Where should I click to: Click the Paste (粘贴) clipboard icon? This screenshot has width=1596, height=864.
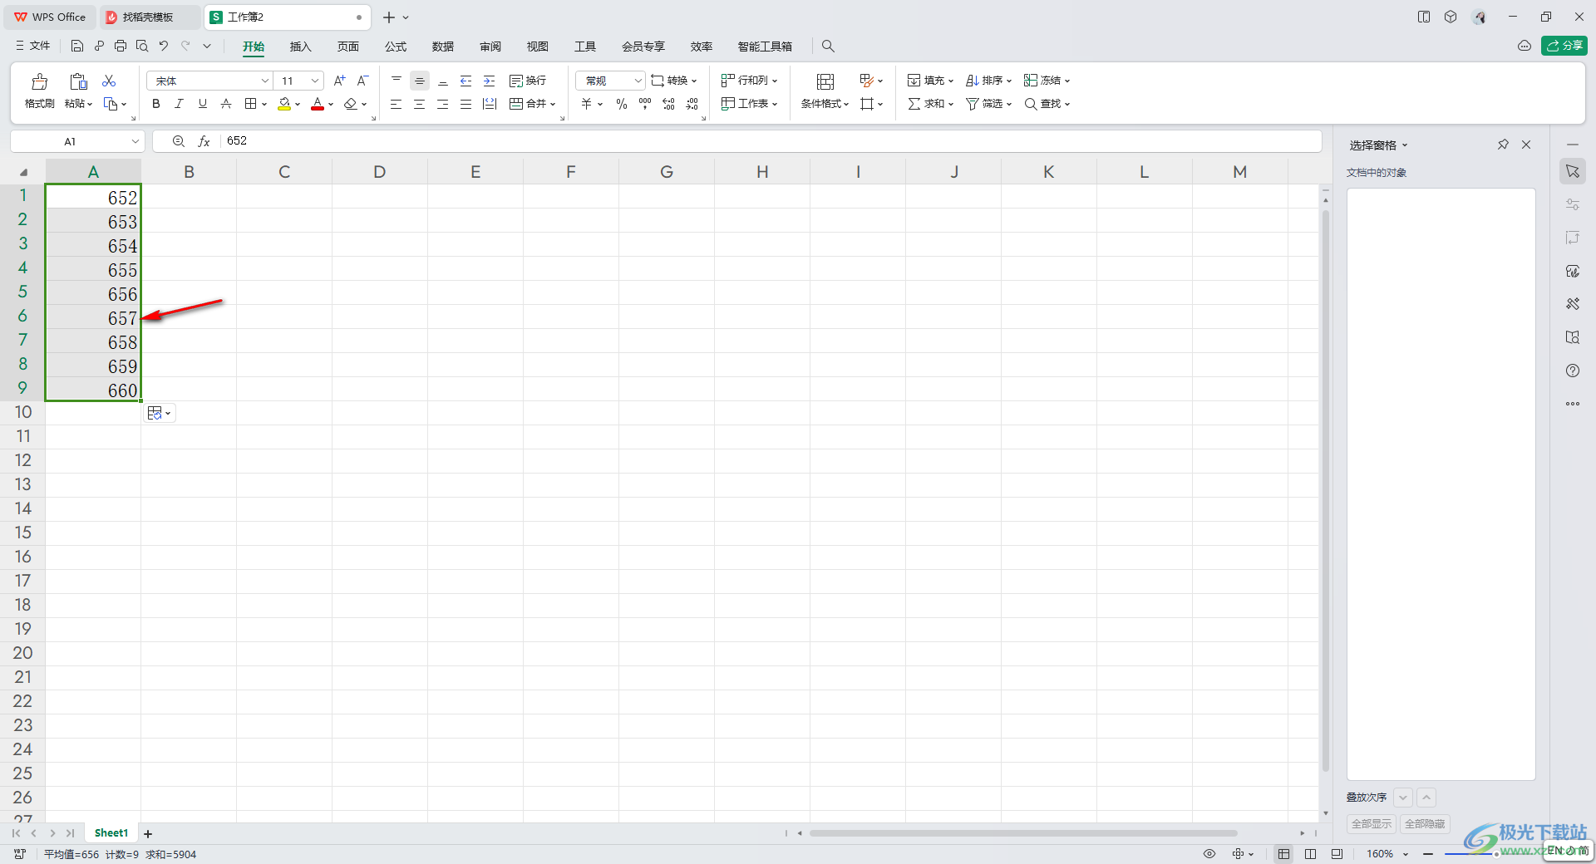coord(78,81)
